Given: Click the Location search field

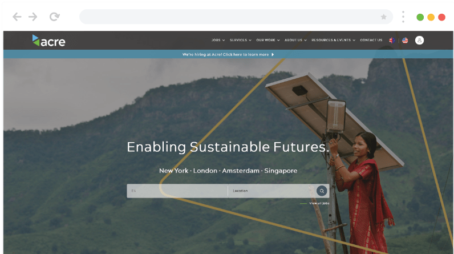Looking at the screenshot, I should click(272, 191).
